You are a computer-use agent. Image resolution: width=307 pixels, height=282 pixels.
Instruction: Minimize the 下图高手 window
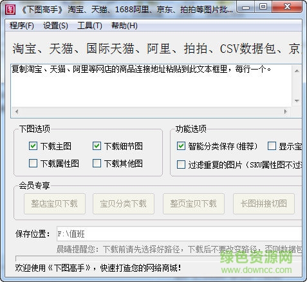point(246,7)
